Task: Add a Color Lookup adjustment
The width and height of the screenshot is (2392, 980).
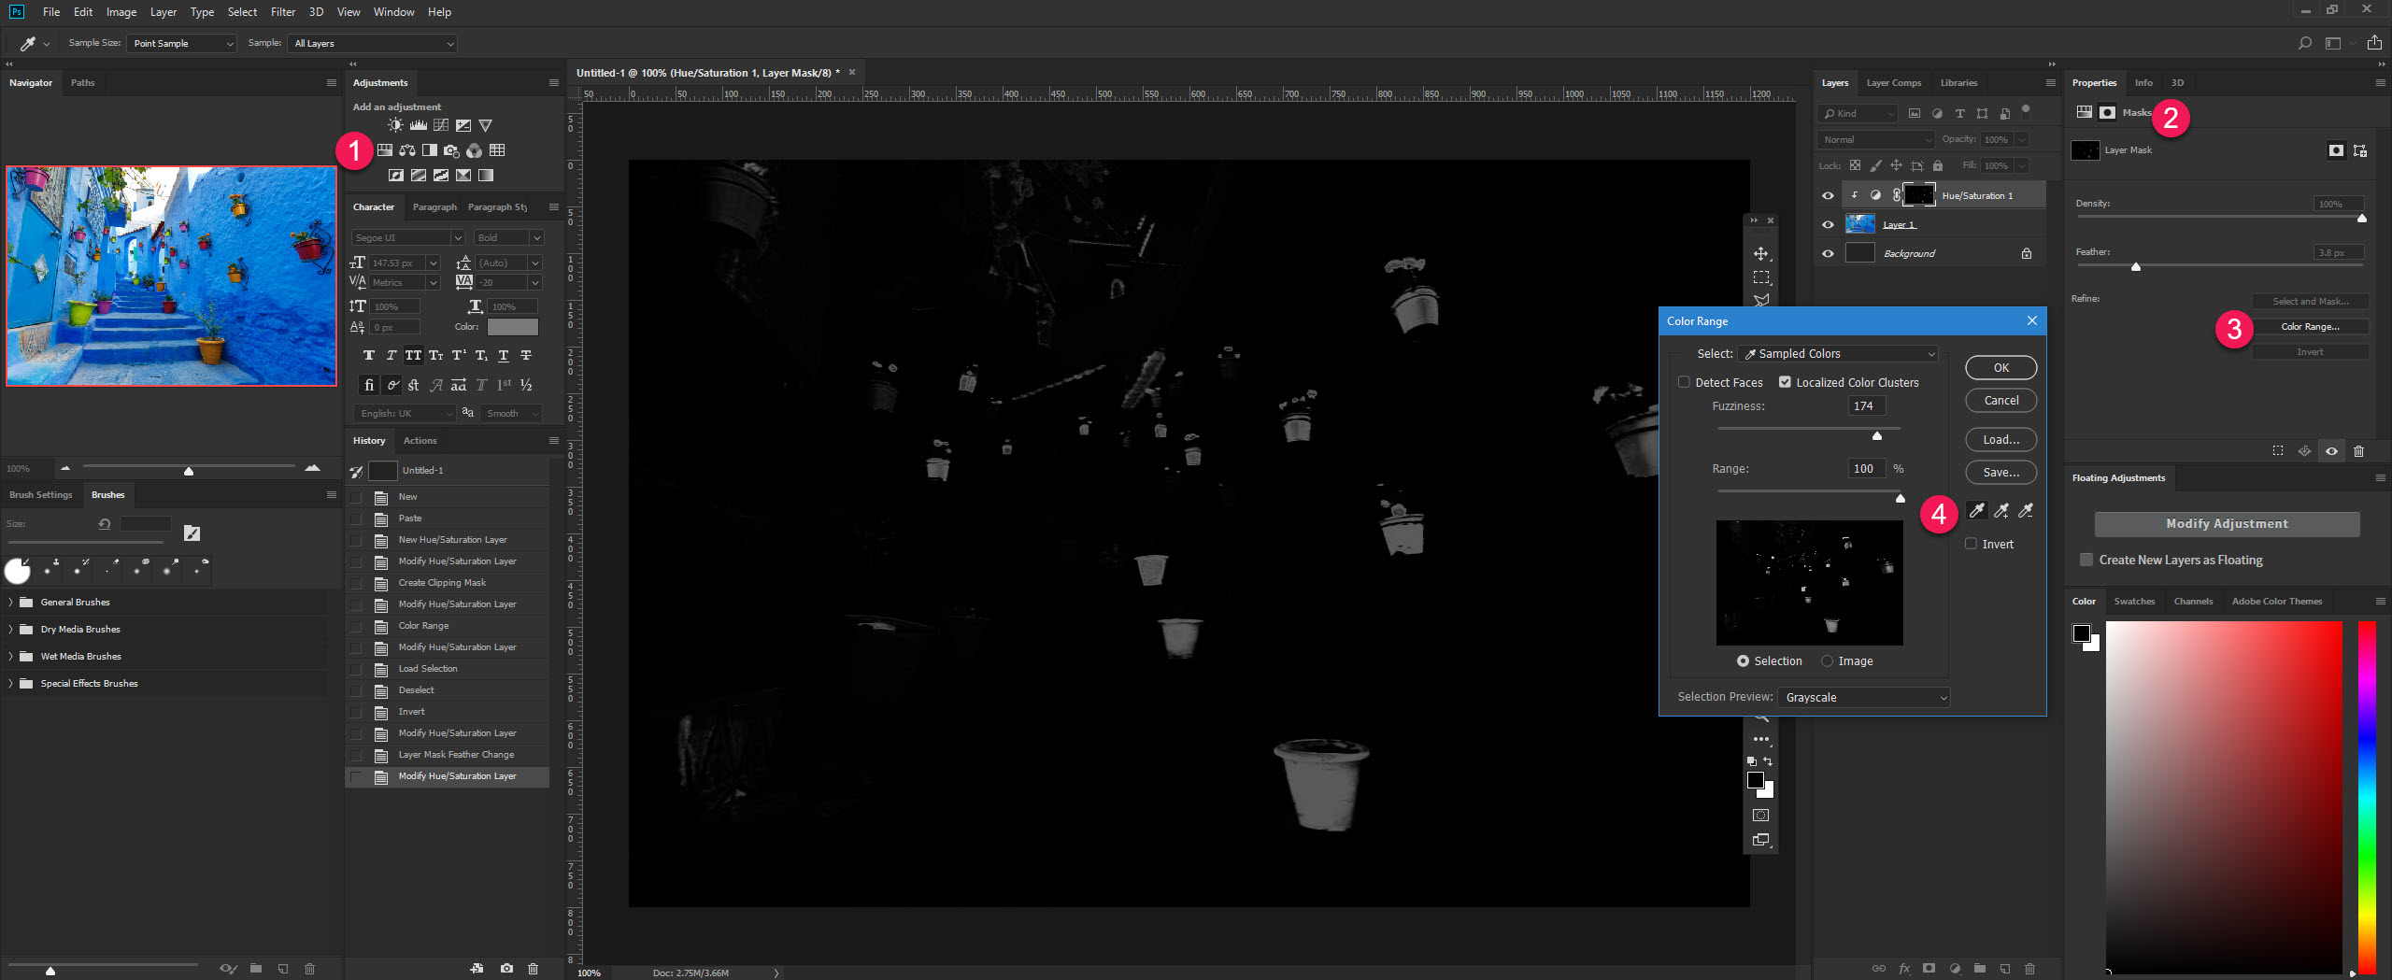Action: (497, 150)
